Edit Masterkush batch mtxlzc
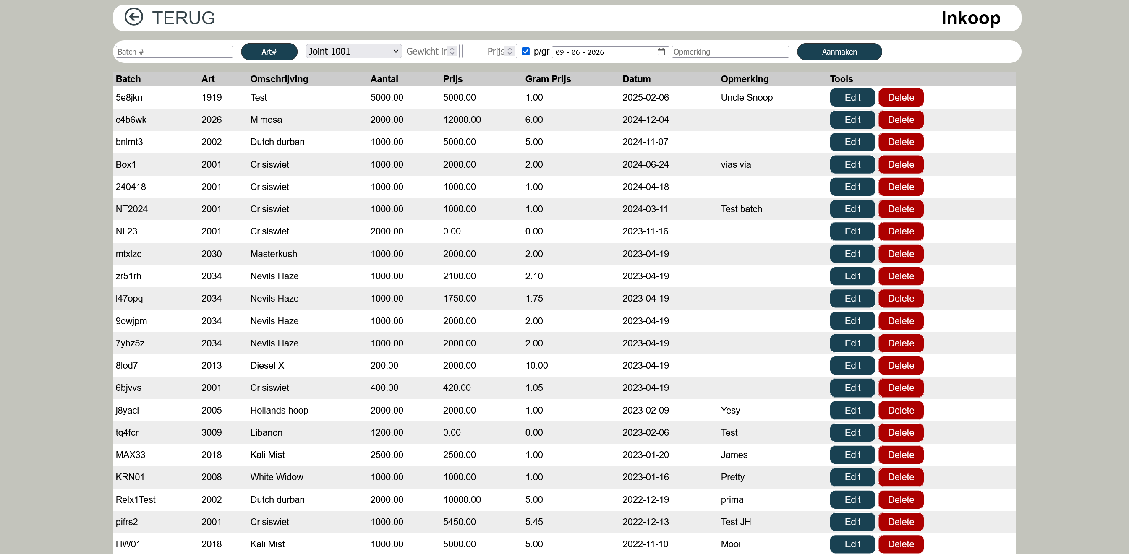The height and width of the screenshot is (554, 1129). (852, 254)
